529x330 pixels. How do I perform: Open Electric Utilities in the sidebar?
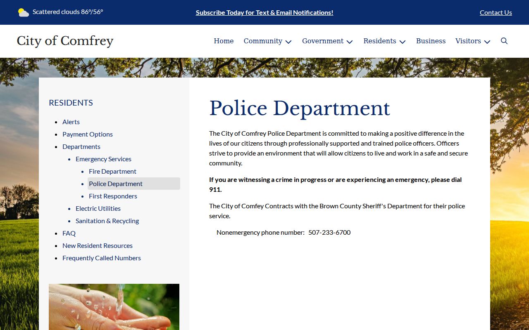[98, 208]
